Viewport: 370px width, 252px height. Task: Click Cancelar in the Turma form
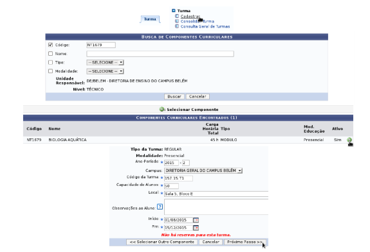(x=210, y=242)
